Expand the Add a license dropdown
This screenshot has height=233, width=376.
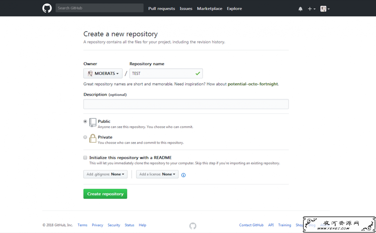coord(157,174)
